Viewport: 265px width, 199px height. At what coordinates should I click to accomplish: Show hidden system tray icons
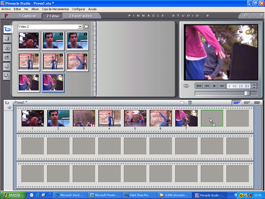tap(236, 195)
